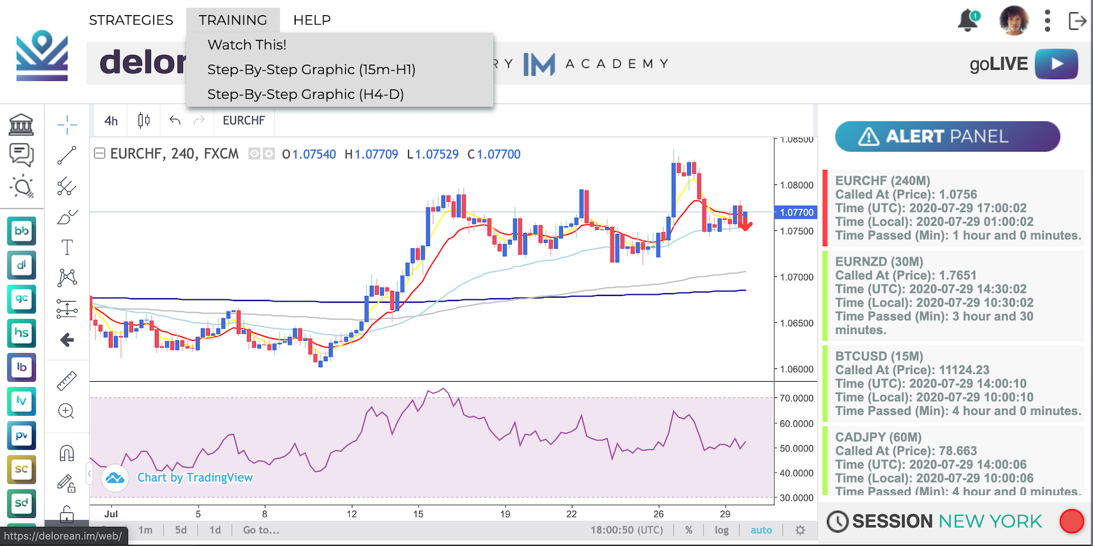Select the ruler measure tool

coord(67,381)
